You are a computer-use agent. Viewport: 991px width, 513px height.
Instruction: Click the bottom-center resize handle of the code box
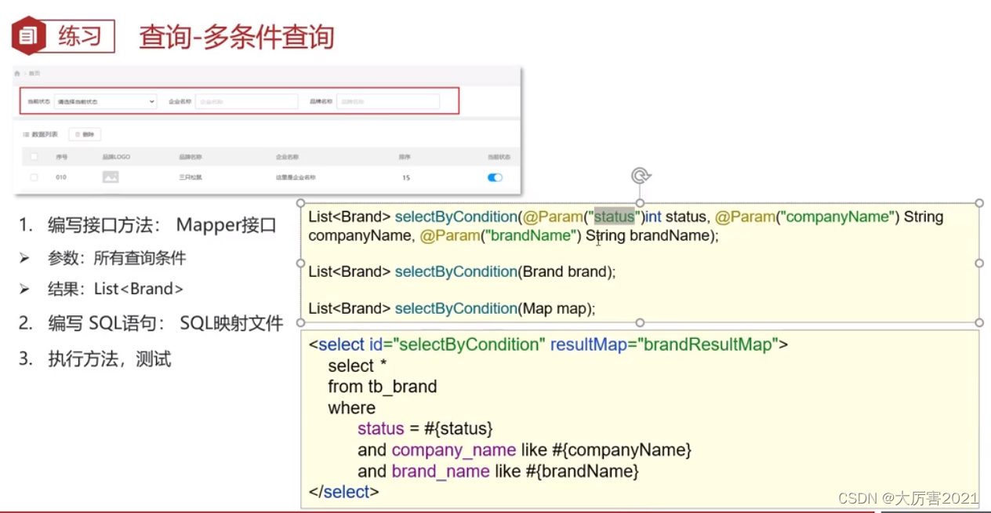click(640, 322)
